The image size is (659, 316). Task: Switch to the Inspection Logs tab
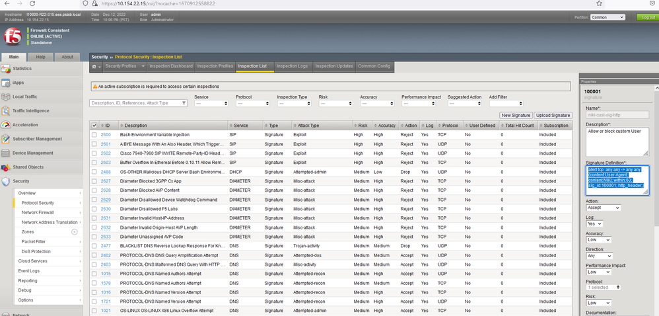[x=292, y=66]
